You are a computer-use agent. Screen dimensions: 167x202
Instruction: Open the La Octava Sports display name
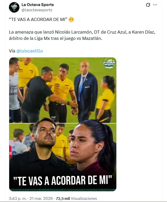pos(38,5)
